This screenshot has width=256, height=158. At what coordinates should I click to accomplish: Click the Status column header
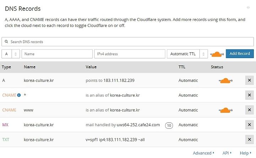[217, 67]
